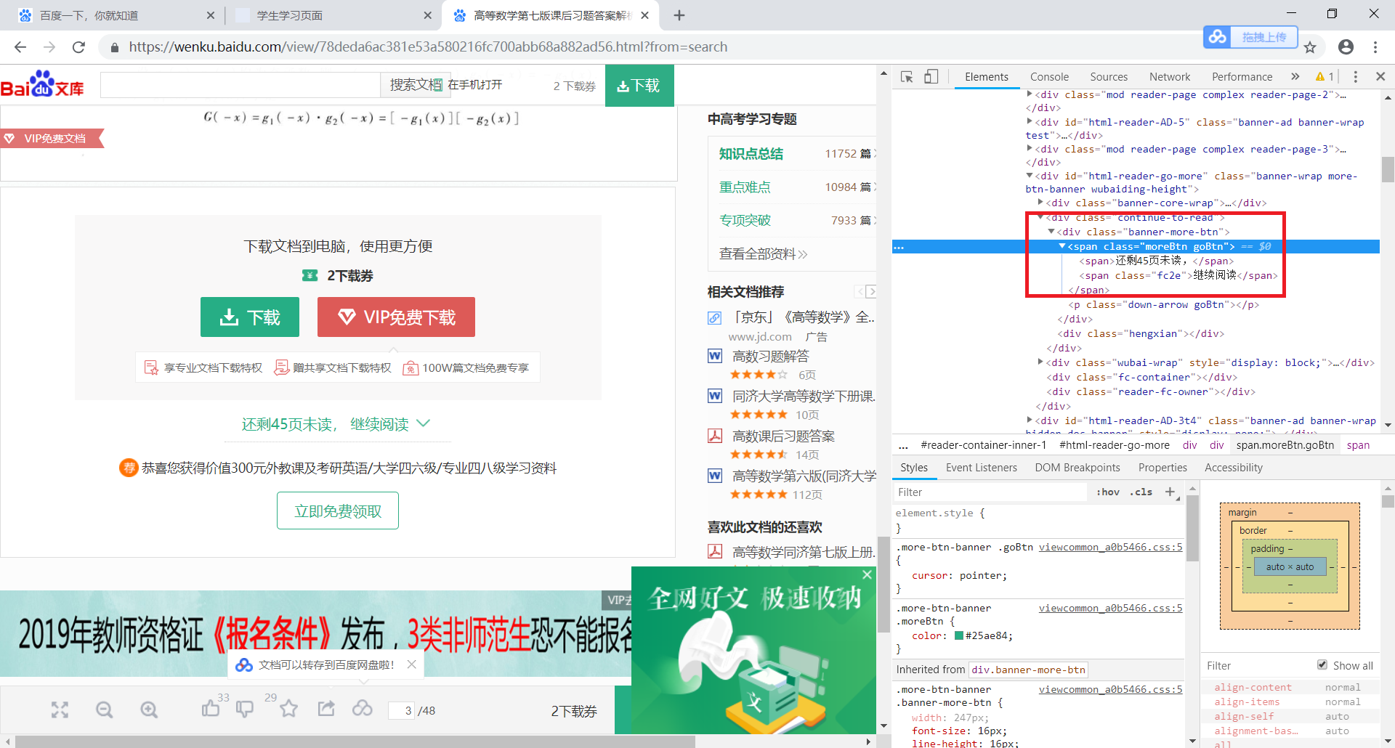This screenshot has height=748, width=1395.
Task: Add new style rule plus icon
Action: [x=1170, y=492]
